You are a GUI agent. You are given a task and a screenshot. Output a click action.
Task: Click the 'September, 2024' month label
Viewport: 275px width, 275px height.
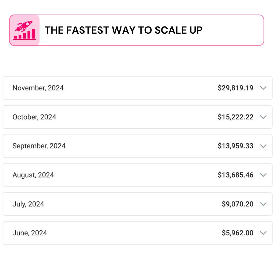tap(39, 146)
